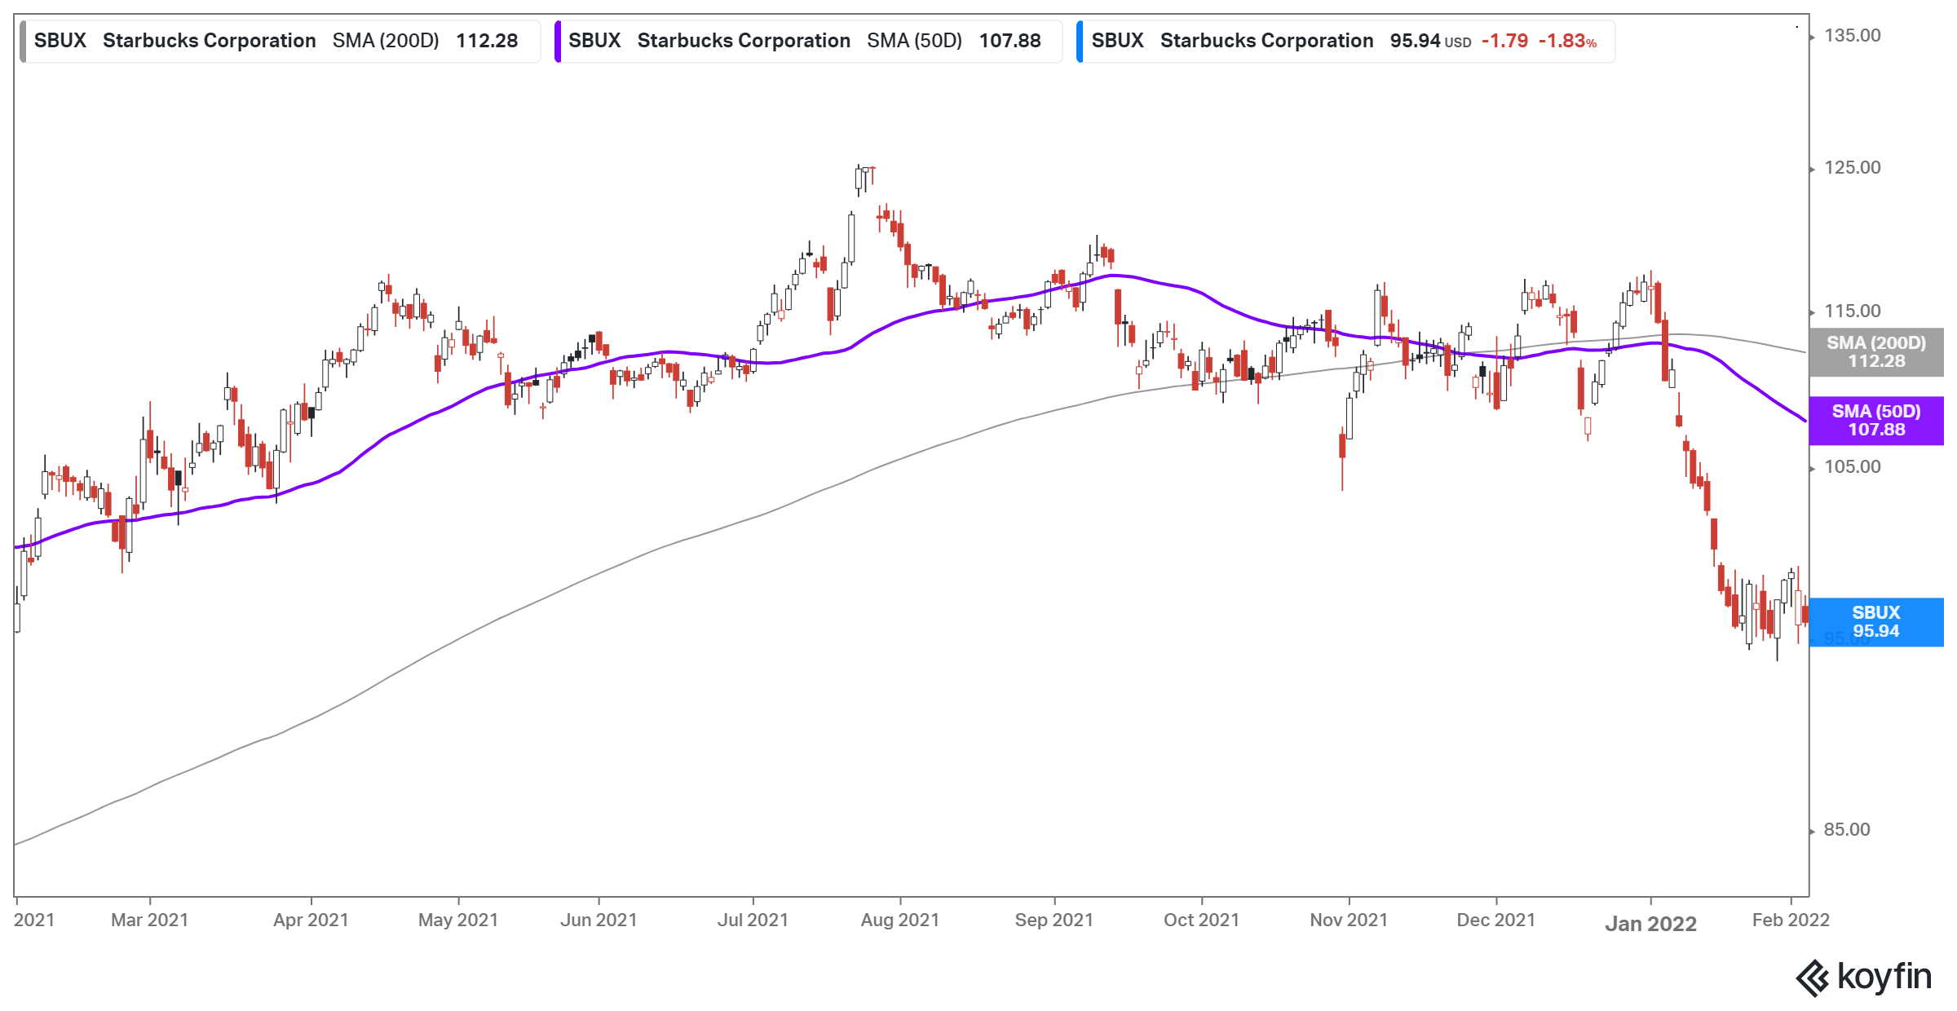Click the Koyfin logo icon
The image size is (1957, 1011).
point(1812,978)
